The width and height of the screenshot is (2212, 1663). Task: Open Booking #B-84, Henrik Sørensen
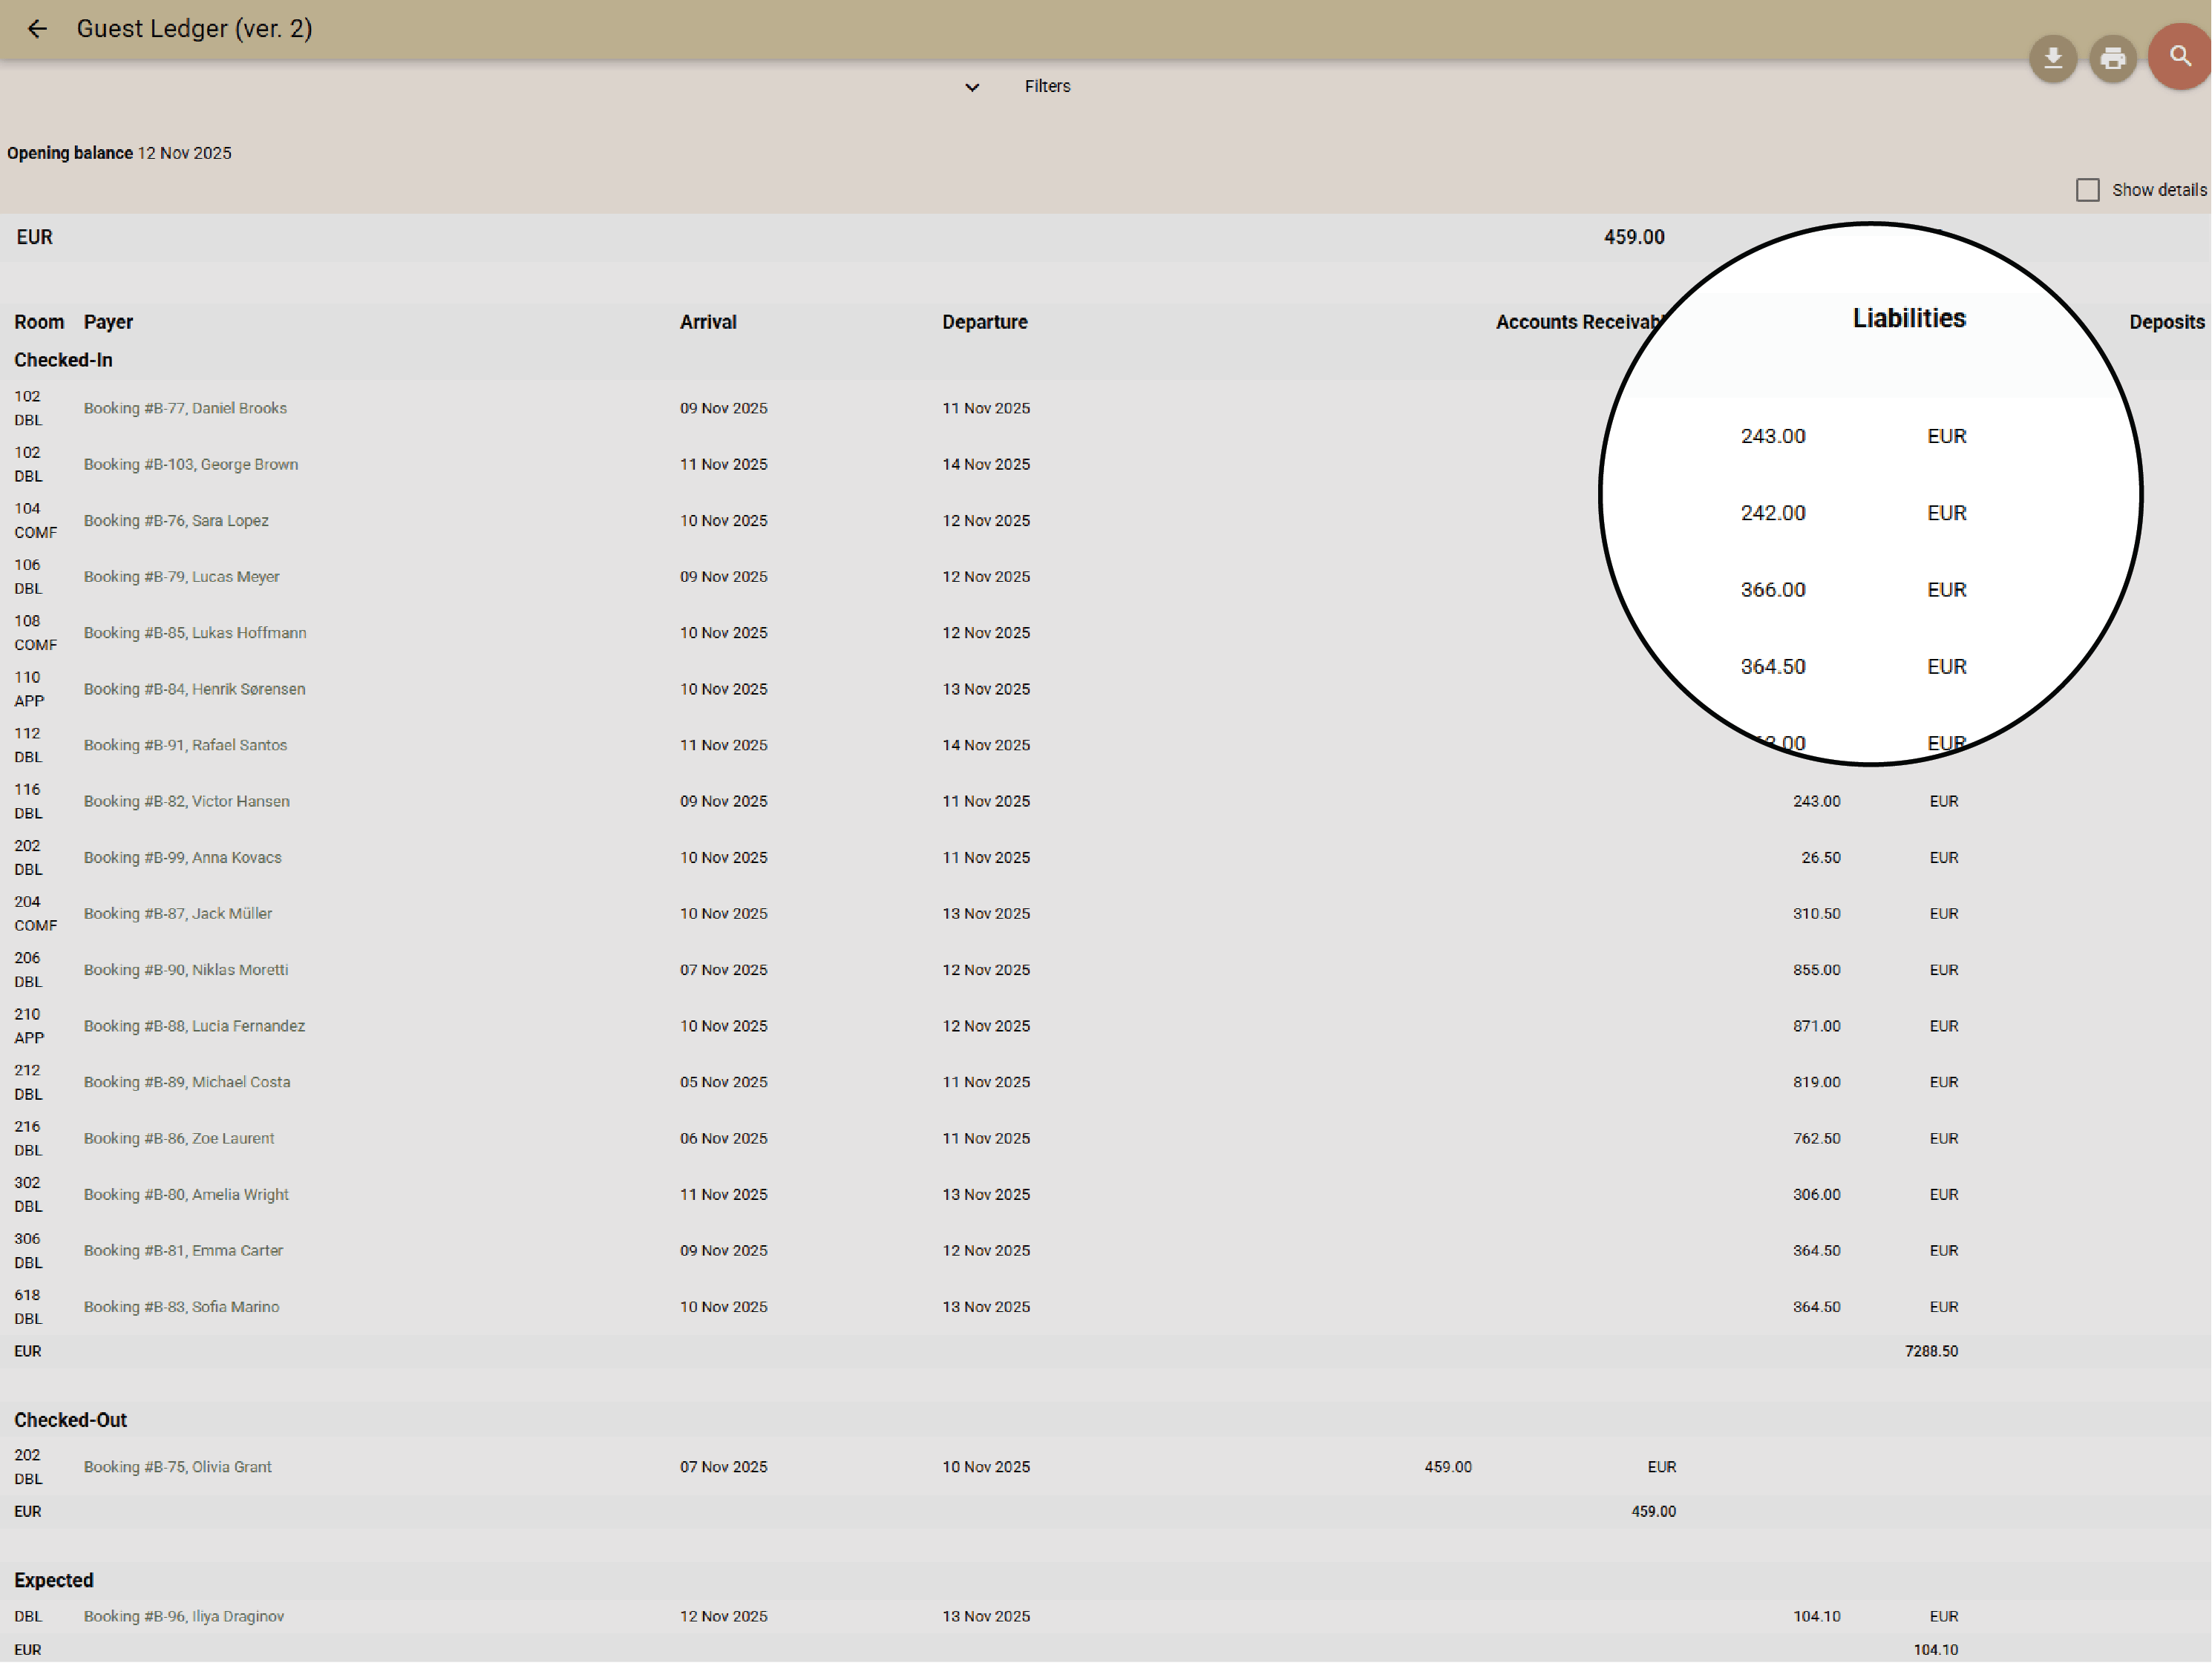pos(195,688)
